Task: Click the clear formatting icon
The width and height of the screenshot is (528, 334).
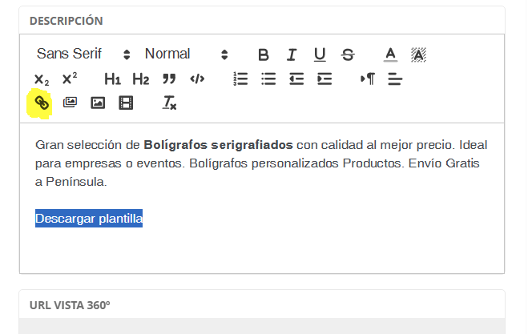Action: (x=169, y=103)
